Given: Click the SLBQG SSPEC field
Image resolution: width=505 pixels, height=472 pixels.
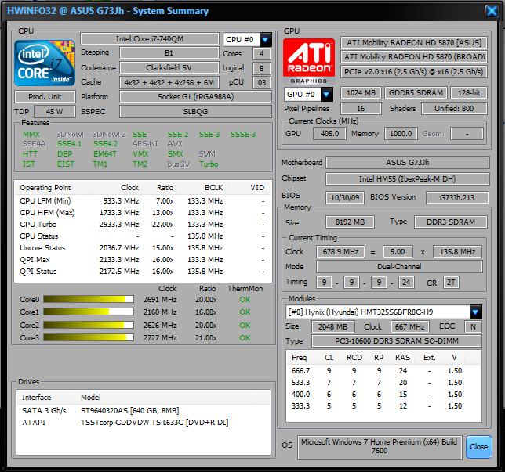Looking at the screenshot, I should click(x=195, y=112).
